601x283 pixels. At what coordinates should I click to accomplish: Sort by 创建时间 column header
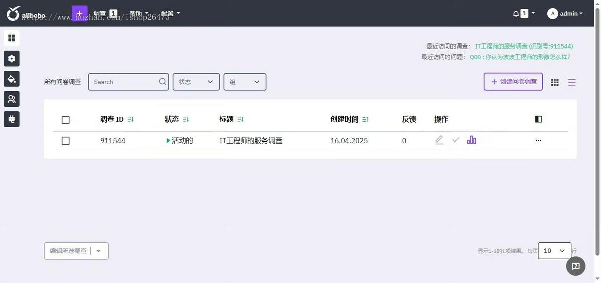pyautogui.click(x=349, y=119)
